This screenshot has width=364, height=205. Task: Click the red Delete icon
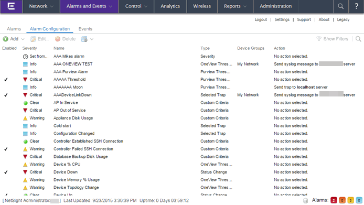pyautogui.click(x=58, y=39)
